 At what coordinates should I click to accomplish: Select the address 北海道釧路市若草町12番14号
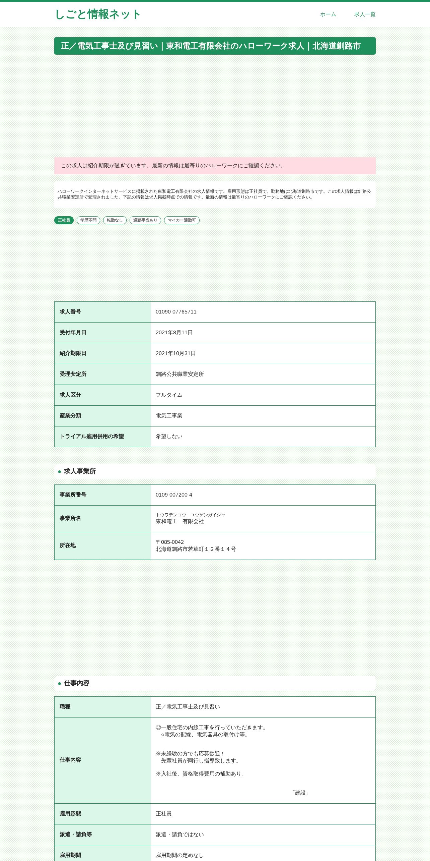point(196,549)
